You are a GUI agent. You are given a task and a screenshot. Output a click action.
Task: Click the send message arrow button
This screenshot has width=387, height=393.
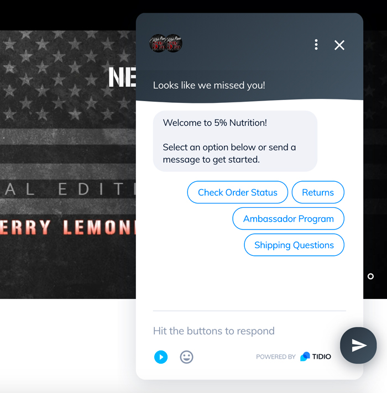click(x=358, y=345)
